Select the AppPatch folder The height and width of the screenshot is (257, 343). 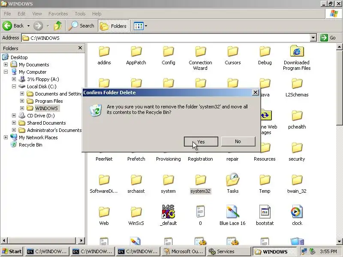[136, 56]
